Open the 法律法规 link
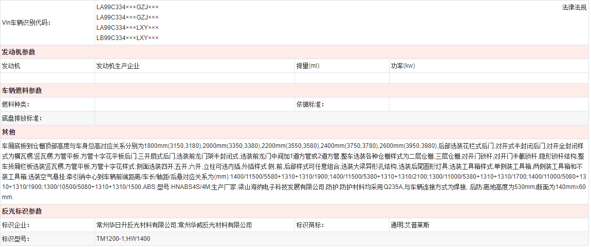The width and height of the screenshot is (591, 247). 574,8
